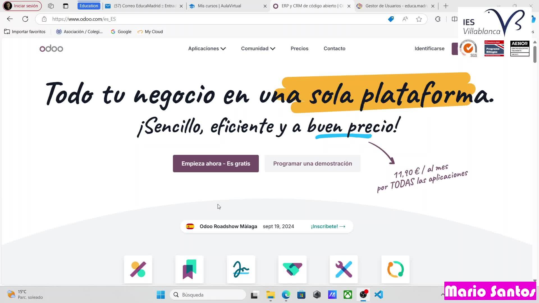Open the signature Sign app icon
This screenshot has height=303, width=539.
click(241, 269)
